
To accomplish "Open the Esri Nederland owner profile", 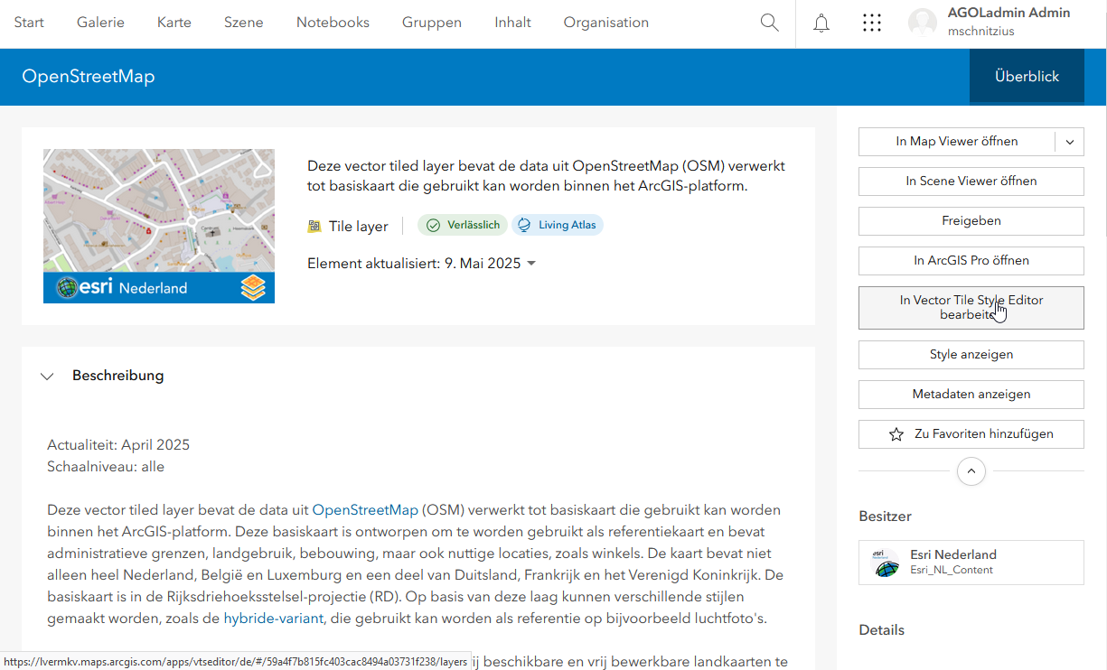I will pyautogui.click(x=971, y=563).
